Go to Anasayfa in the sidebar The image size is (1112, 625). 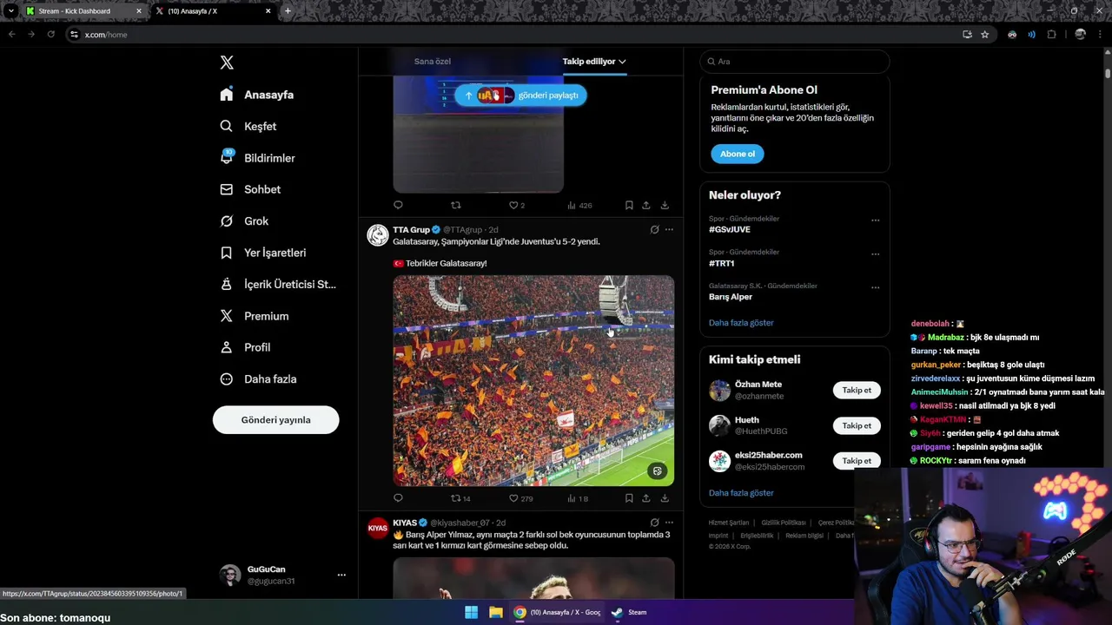(x=257, y=95)
